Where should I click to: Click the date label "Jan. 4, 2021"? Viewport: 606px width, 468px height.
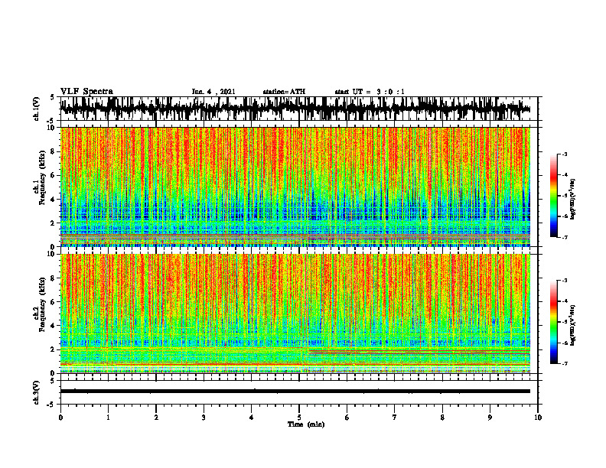coord(213,92)
